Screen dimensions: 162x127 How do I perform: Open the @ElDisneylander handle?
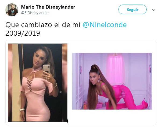click(x=35, y=13)
